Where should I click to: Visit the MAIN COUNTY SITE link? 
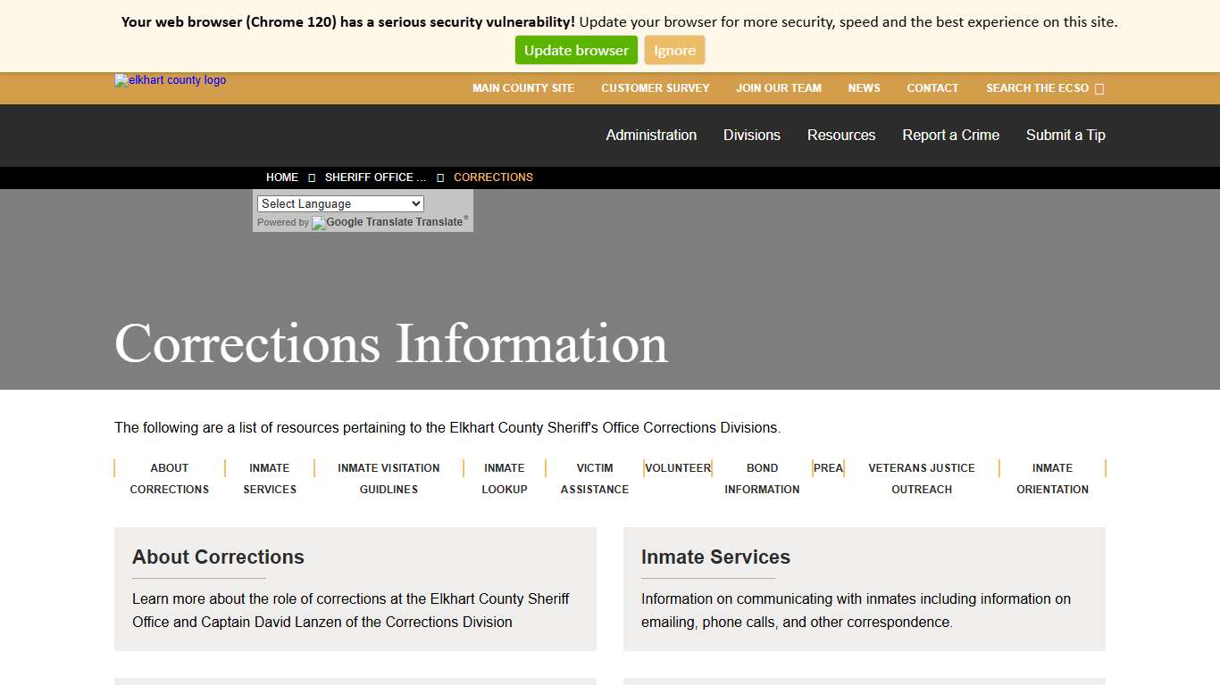(523, 88)
